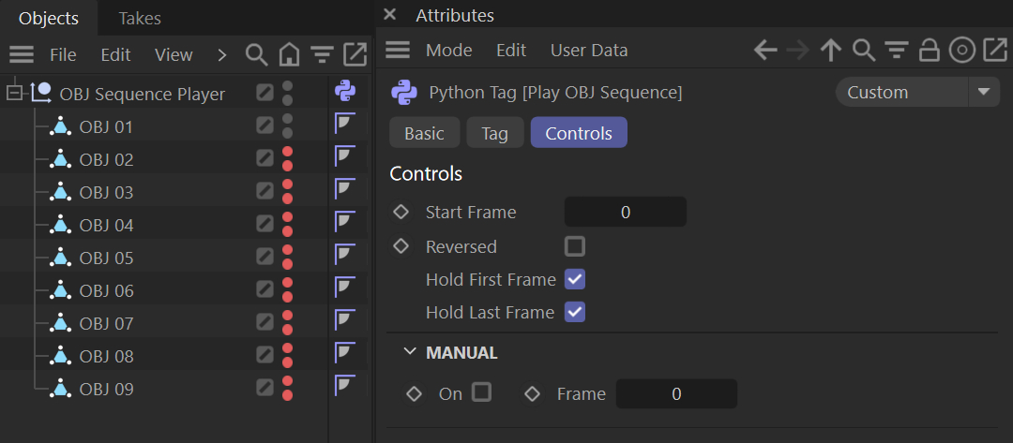
Task: Open the User Data menu
Action: 589,51
